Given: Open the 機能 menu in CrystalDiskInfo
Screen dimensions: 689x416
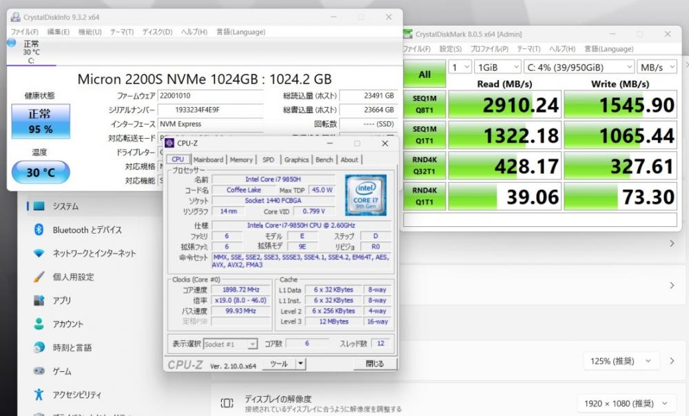Looking at the screenshot, I should (90, 32).
